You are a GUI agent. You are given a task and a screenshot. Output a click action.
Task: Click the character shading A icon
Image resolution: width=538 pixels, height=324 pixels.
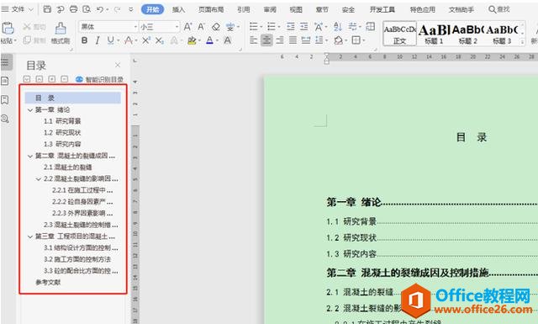[x=227, y=40]
